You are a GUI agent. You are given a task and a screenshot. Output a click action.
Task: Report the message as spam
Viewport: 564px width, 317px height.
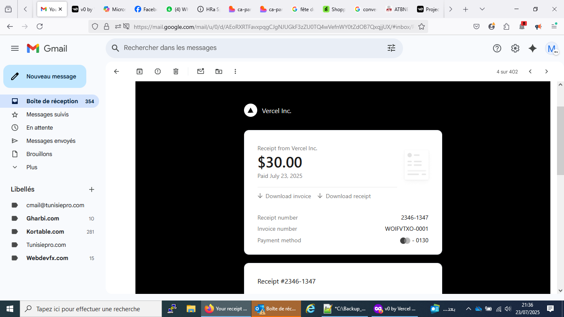pos(158,71)
